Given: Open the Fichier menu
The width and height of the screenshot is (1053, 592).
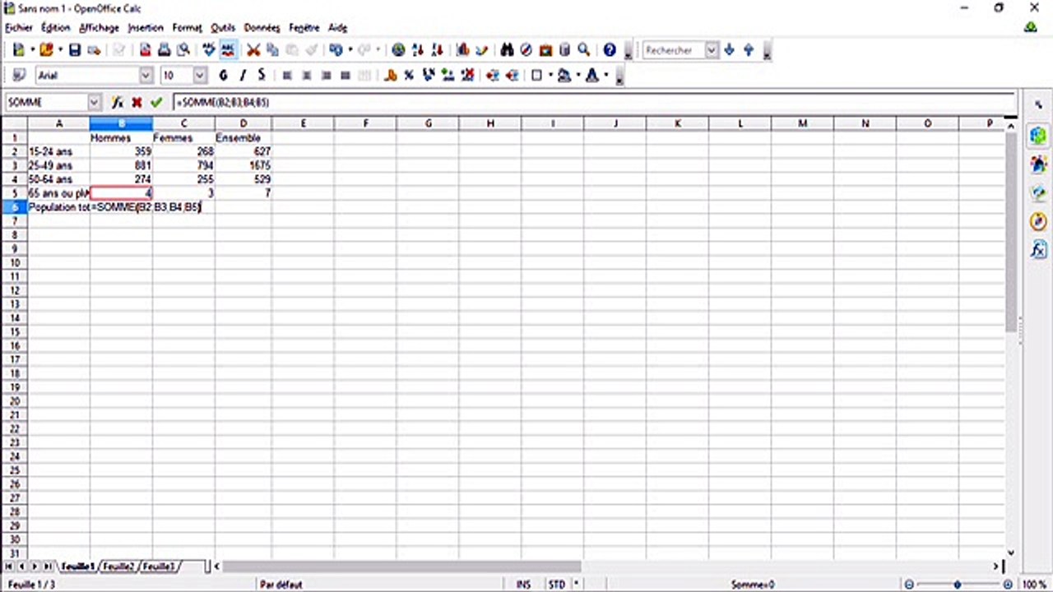Looking at the screenshot, I should pos(18,28).
